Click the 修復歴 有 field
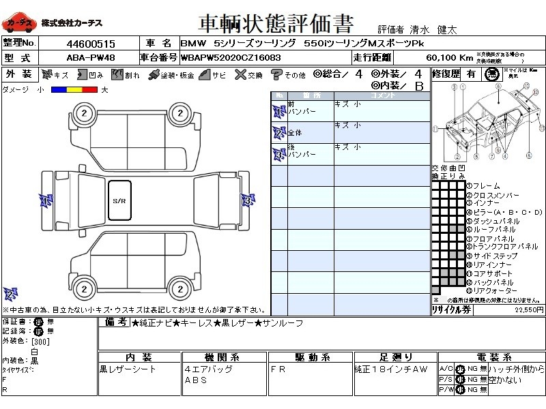The image size is (546, 409). pyautogui.click(x=471, y=74)
